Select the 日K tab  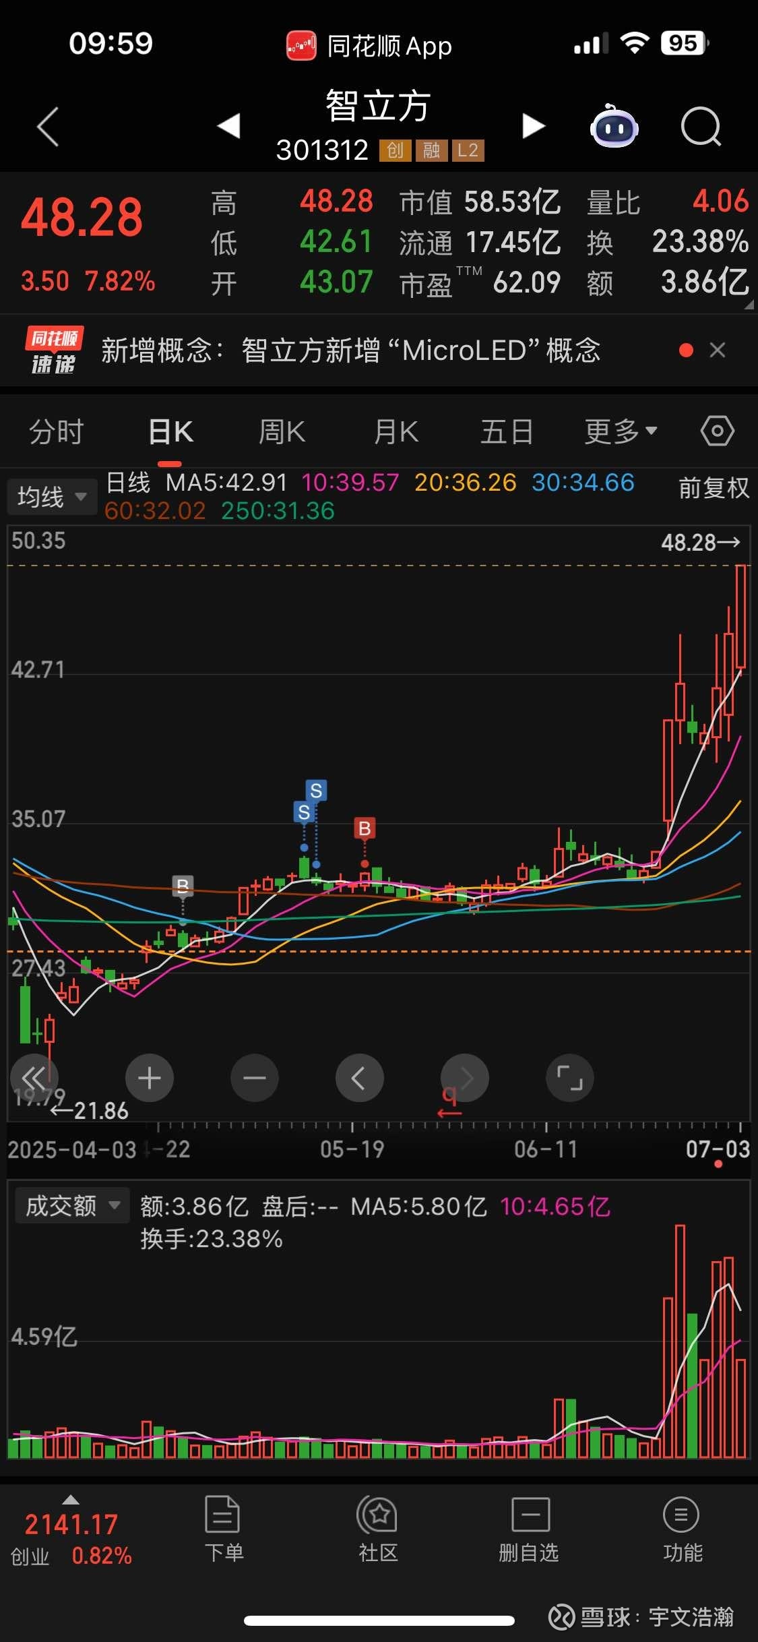pos(170,431)
